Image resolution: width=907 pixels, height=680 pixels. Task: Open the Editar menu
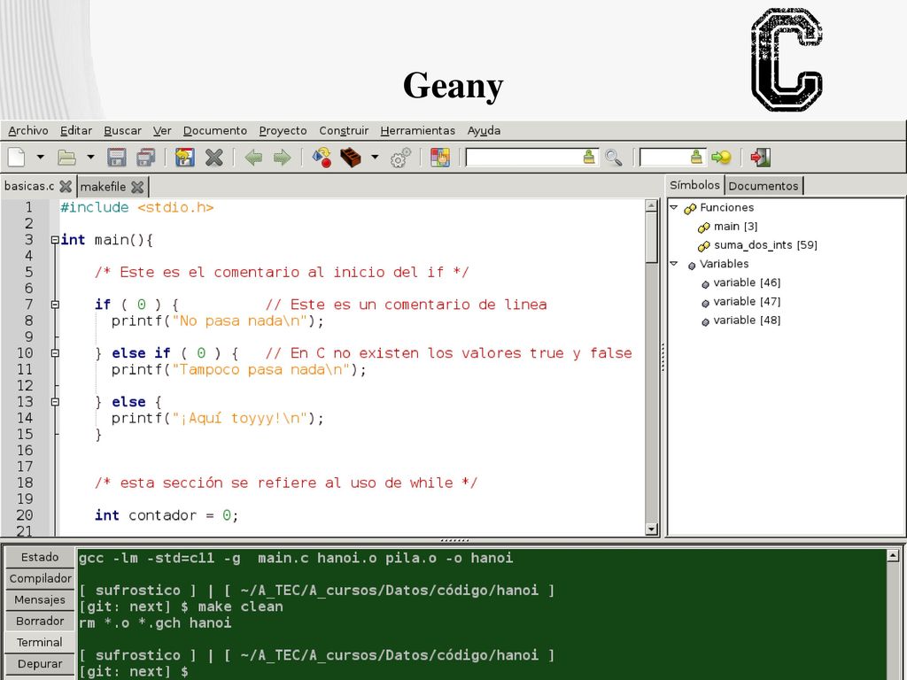click(x=76, y=131)
